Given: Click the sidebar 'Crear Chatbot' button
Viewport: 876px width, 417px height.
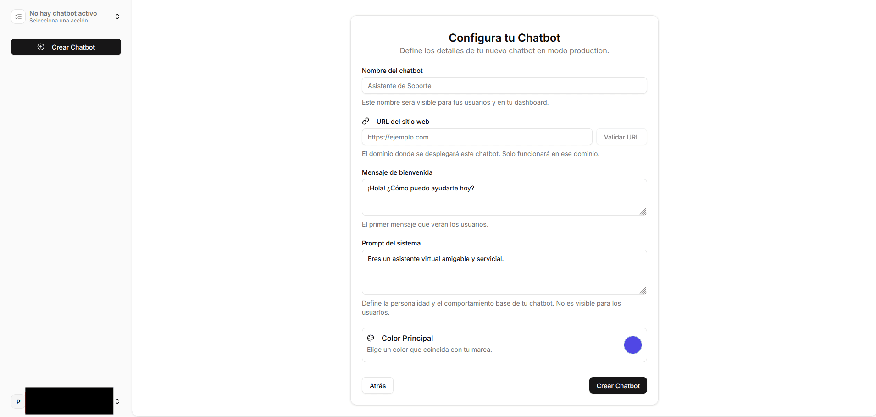Looking at the screenshot, I should [x=66, y=47].
